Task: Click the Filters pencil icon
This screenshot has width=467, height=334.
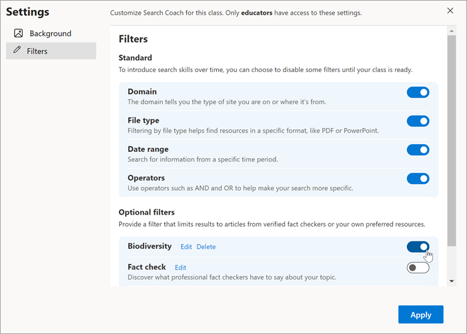Action: click(x=17, y=50)
